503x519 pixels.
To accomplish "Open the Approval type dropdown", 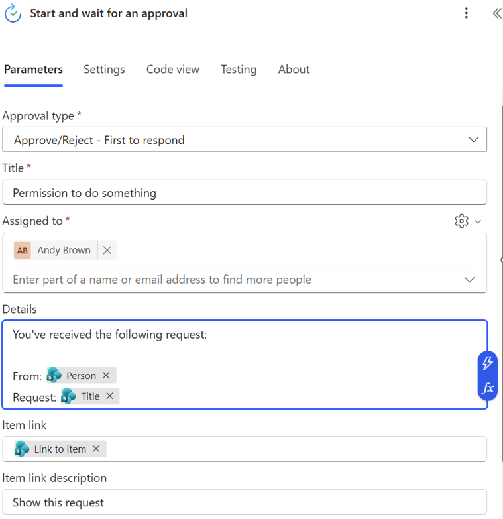I will click(x=245, y=139).
